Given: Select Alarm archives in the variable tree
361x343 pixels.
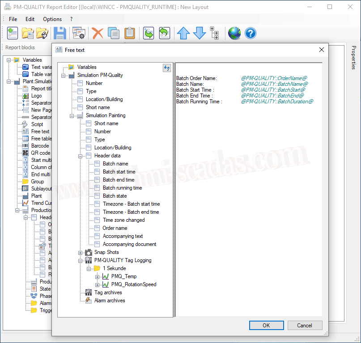Looking at the screenshot, I should tap(109, 301).
